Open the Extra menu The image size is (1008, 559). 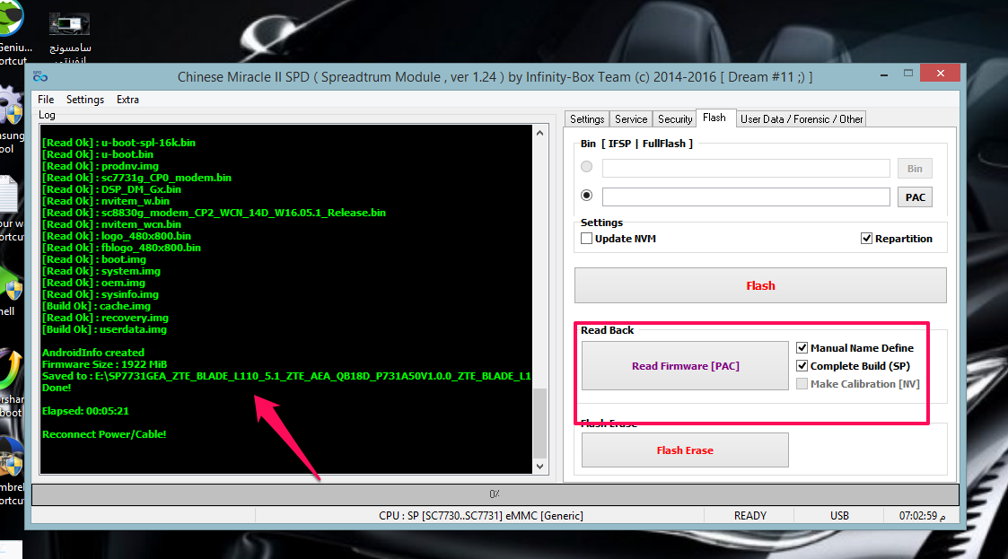(127, 100)
